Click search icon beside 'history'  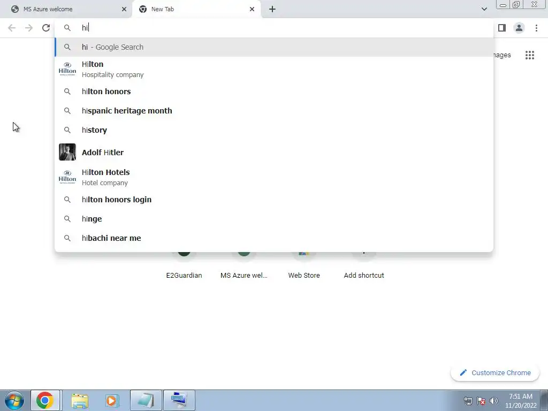[67, 130]
